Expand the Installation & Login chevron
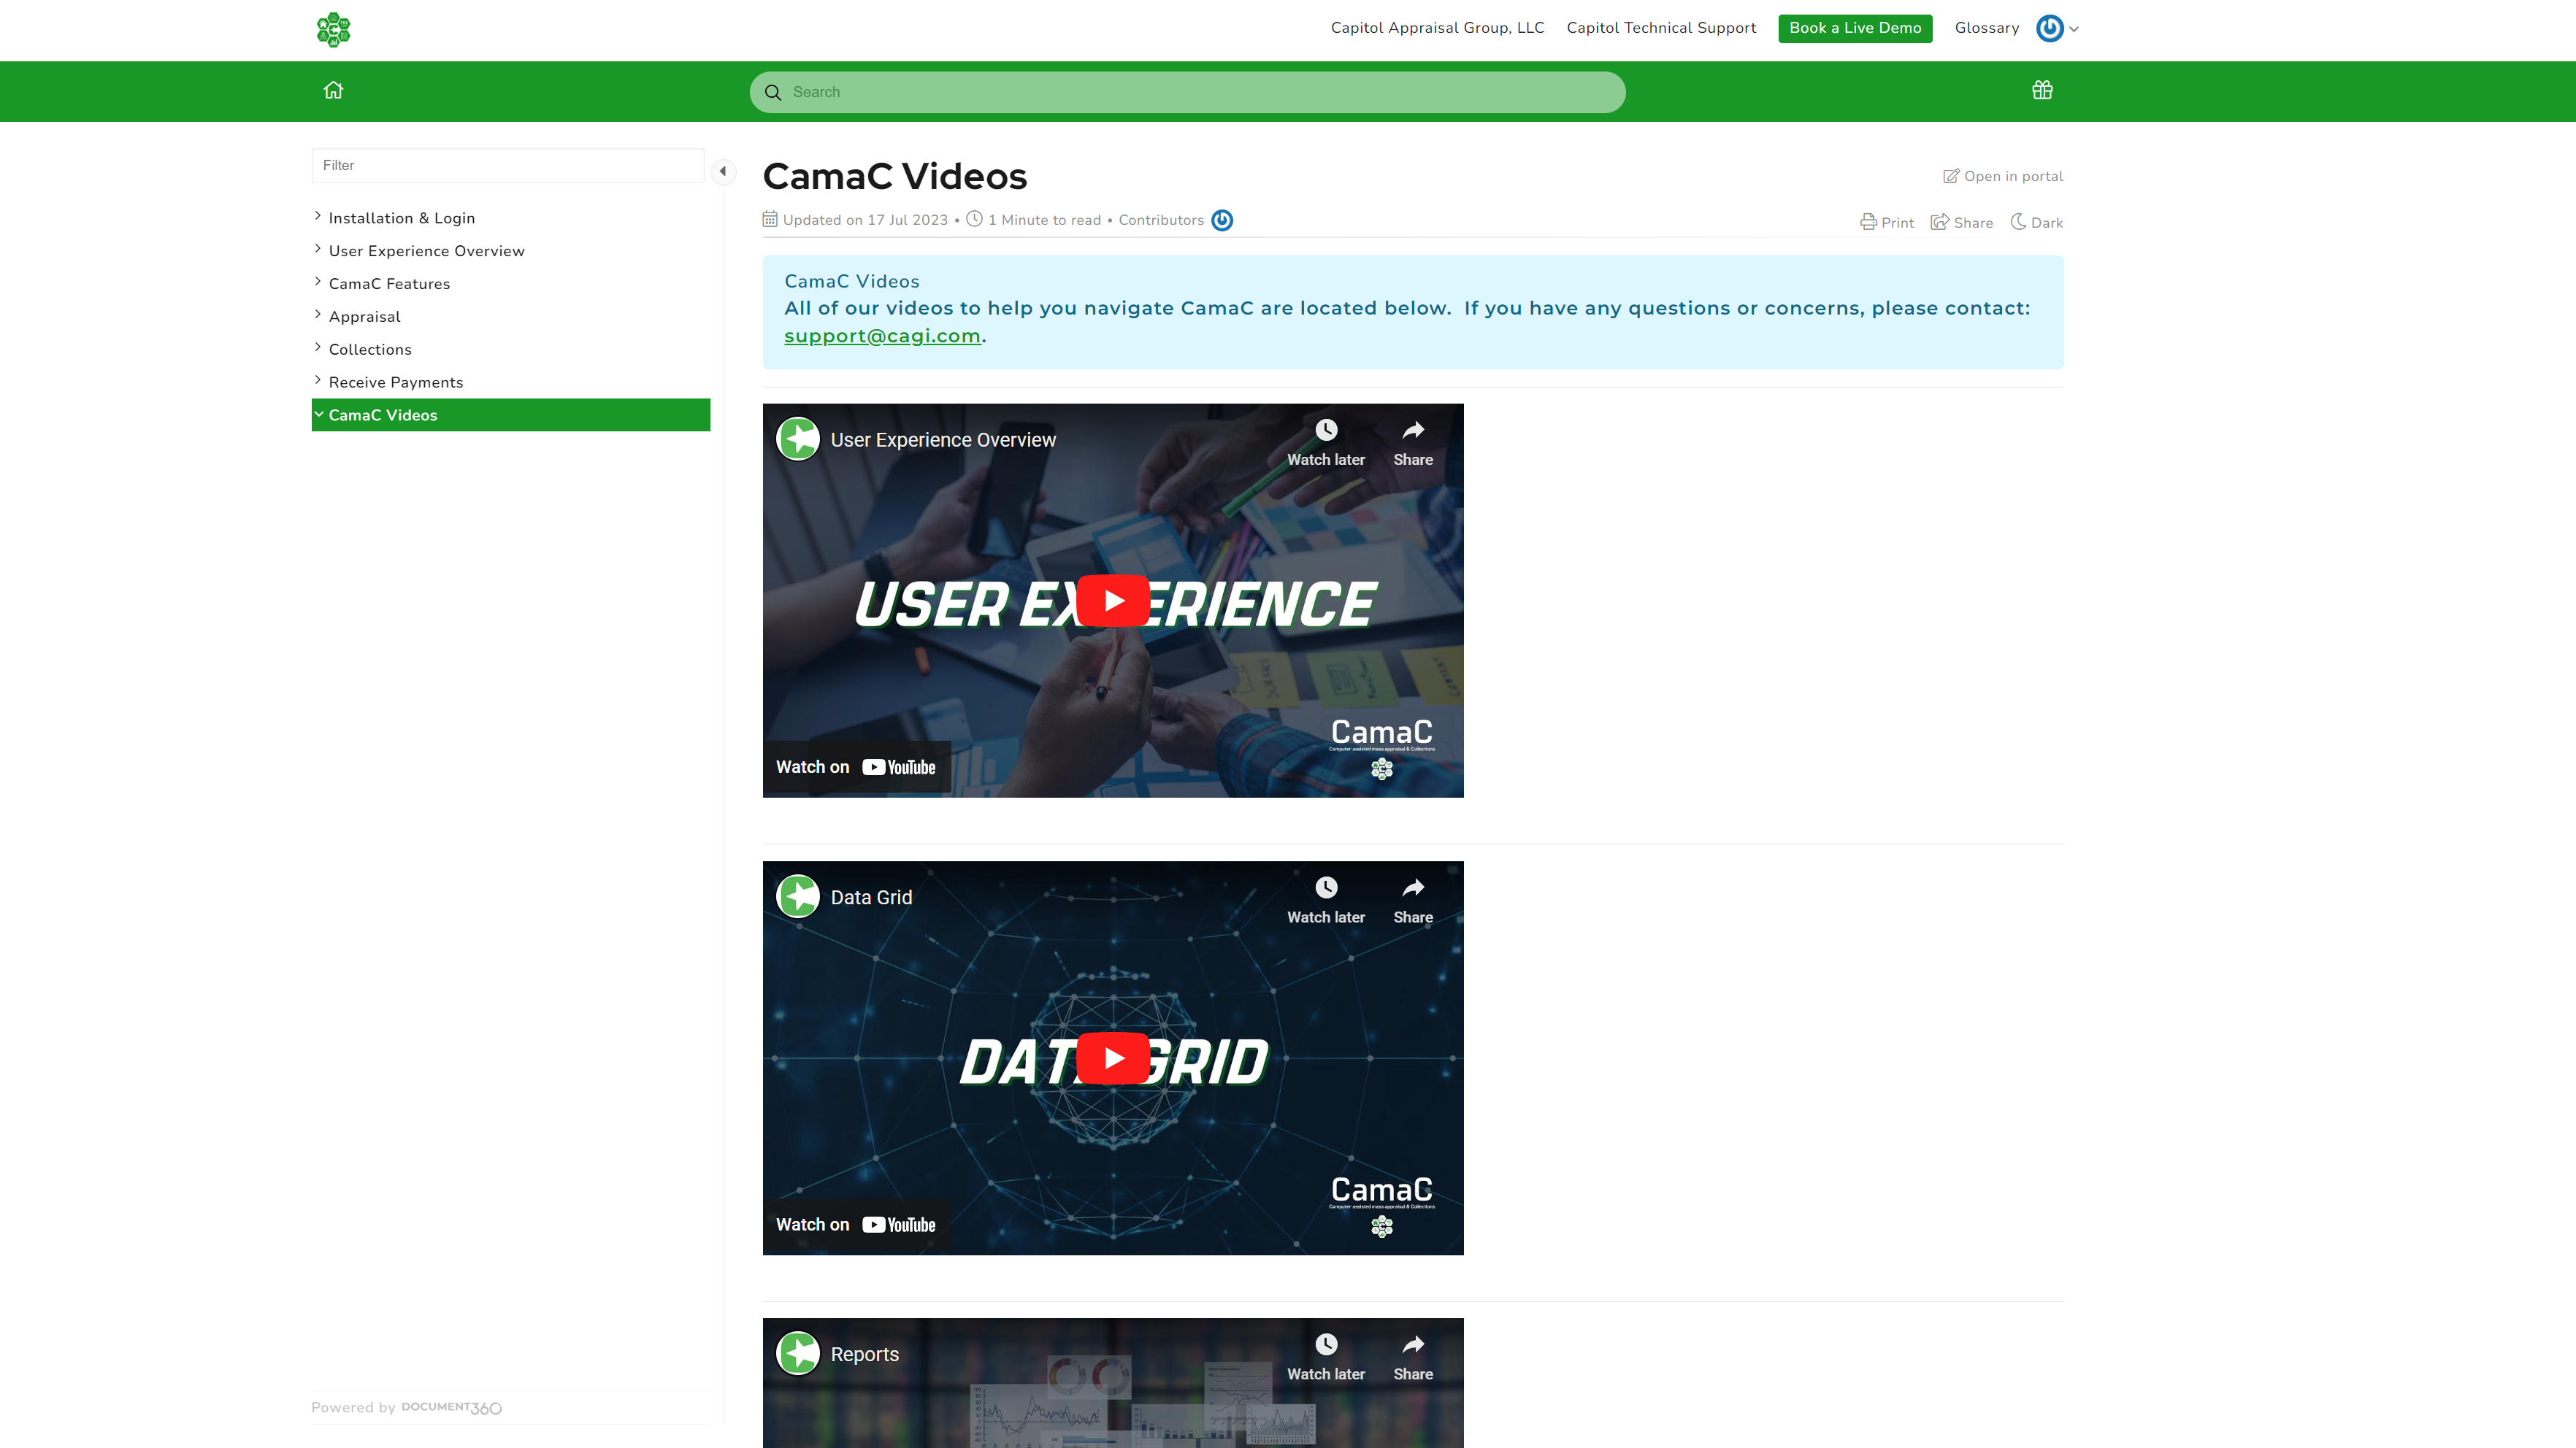This screenshot has height=1448, width=2576. click(318, 216)
